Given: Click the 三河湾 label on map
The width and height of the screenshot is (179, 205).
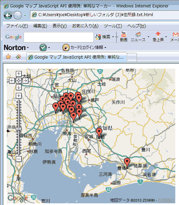Looking at the screenshot, I should coord(105,174).
